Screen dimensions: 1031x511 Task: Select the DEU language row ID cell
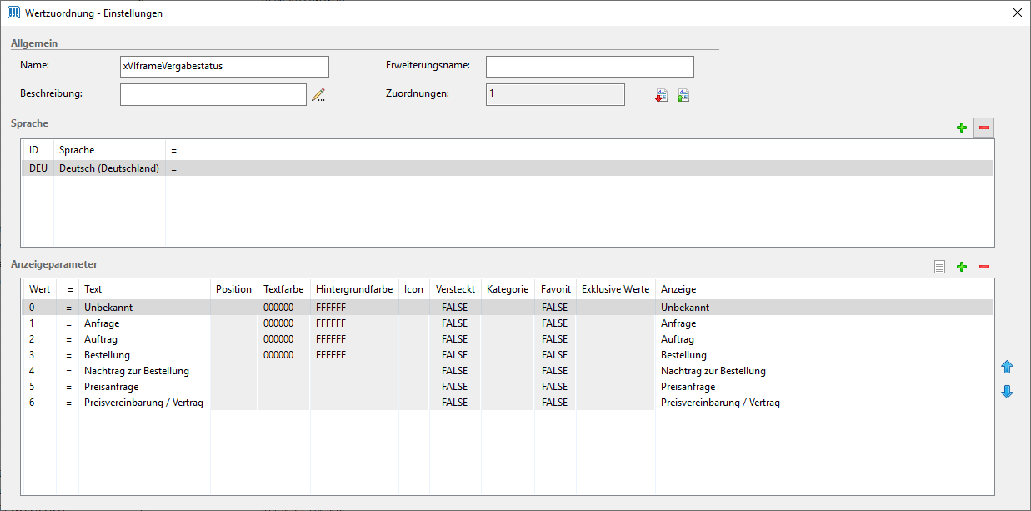coord(38,168)
